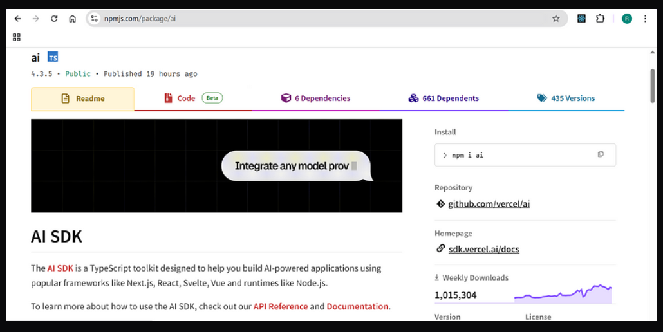Click the TypeScript TS badge
Image resolution: width=663 pixels, height=332 pixels.
pos(53,57)
